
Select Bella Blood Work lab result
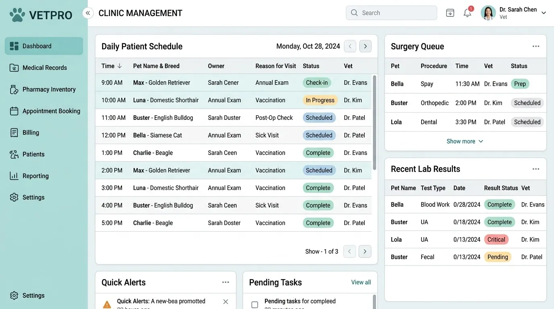(465, 204)
